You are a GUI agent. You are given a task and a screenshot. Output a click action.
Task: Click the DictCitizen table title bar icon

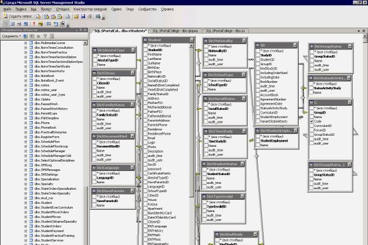pos(94,73)
